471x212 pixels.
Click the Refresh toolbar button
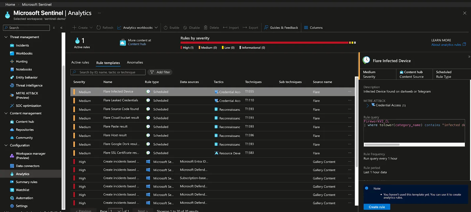pos(105,28)
